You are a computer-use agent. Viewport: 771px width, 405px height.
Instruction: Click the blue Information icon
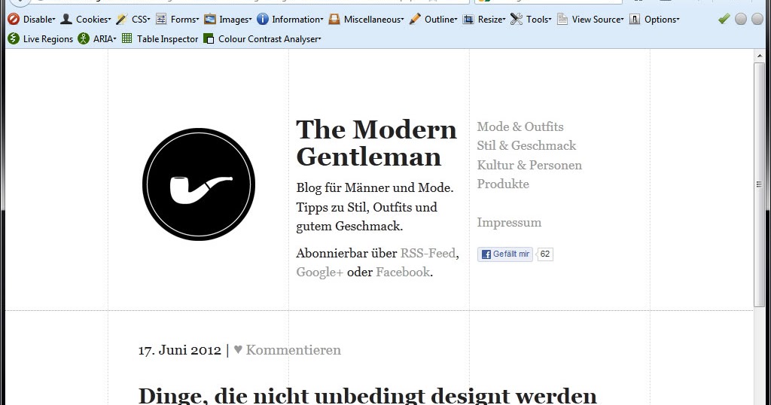(263, 19)
